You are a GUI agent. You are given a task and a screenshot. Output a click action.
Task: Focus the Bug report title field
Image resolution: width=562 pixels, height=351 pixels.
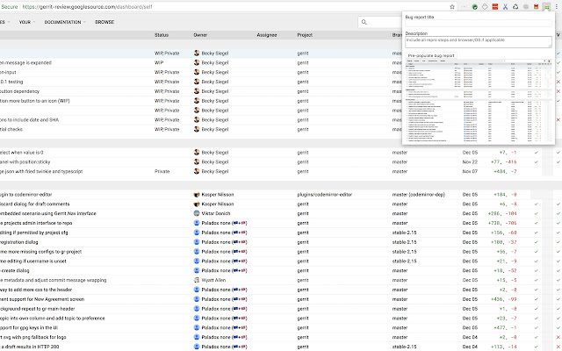pos(479,24)
